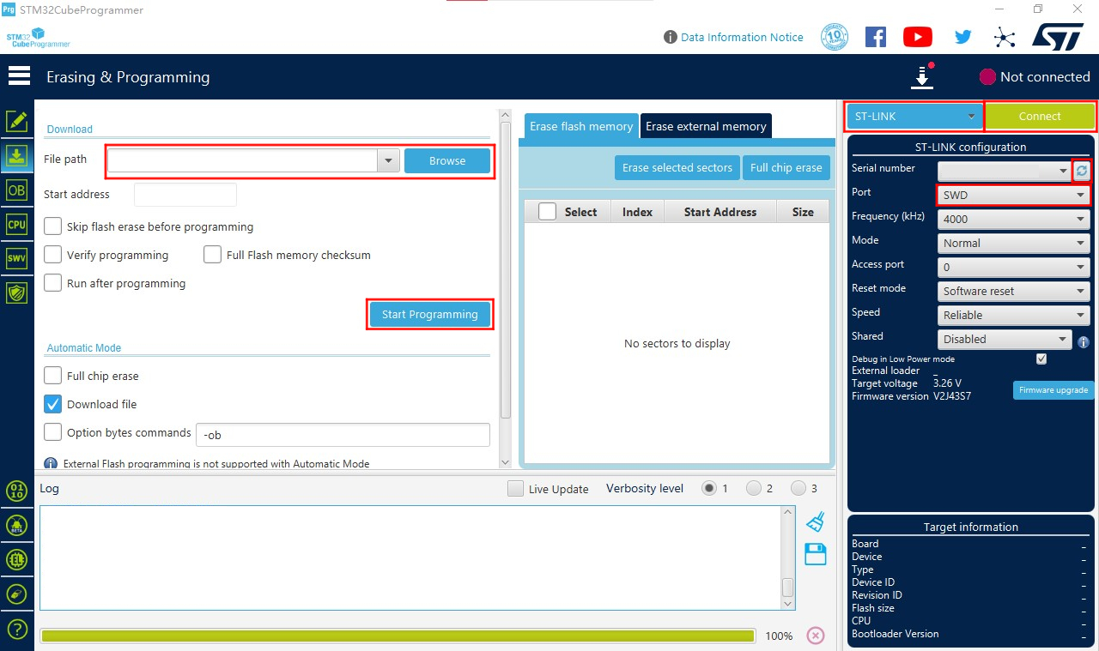
Task: Expand the Frequency (kHz) dropdown
Action: pos(1012,219)
